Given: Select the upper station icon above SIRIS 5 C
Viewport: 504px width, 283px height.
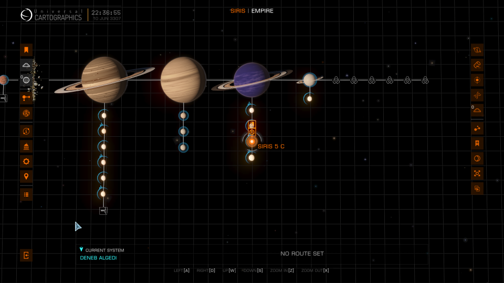Looking at the screenshot, I should (252, 125).
